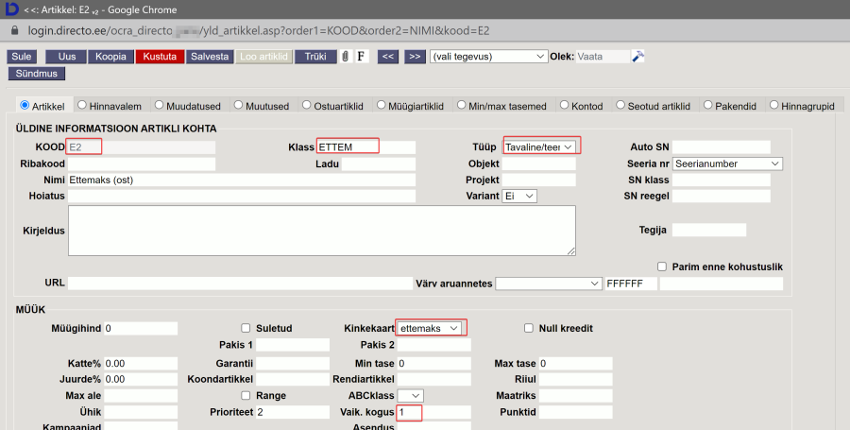Click the browser address bar URL
Screen dimensions: 850x430
click(x=259, y=31)
